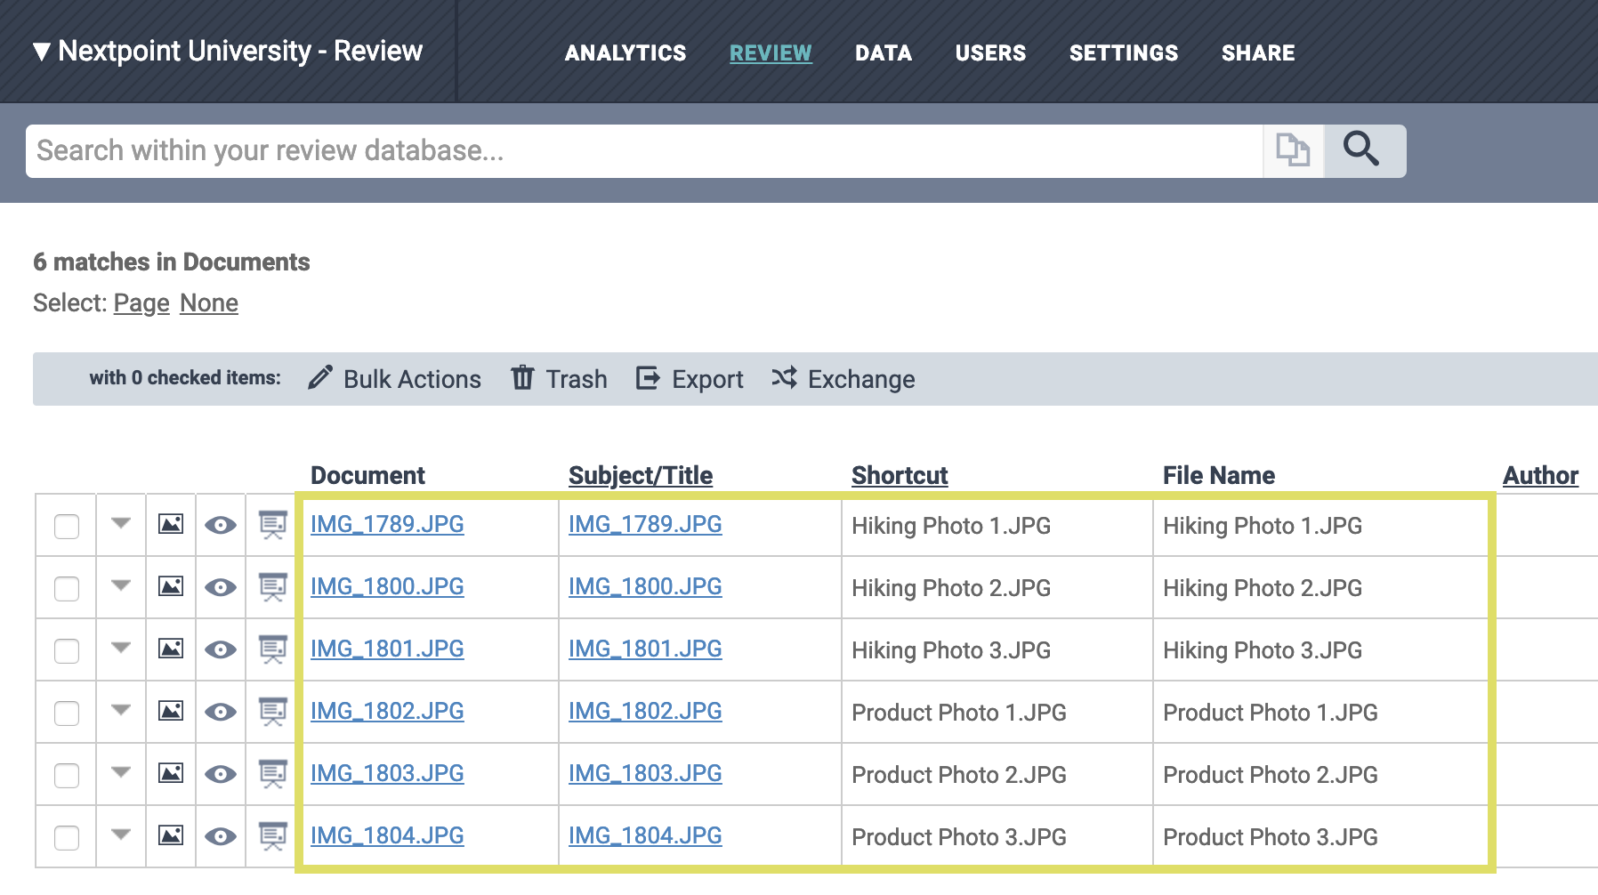The image size is (1598, 895).
Task: Switch to the Data tab
Action: [884, 53]
